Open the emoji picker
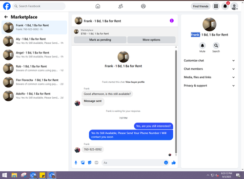 tap(166, 162)
